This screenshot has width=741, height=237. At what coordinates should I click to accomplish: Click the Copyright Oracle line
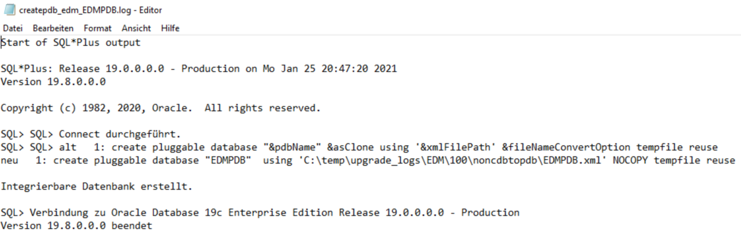tap(160, 109)
